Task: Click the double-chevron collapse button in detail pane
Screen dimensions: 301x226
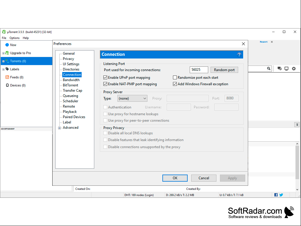Action: pos(297,125)
